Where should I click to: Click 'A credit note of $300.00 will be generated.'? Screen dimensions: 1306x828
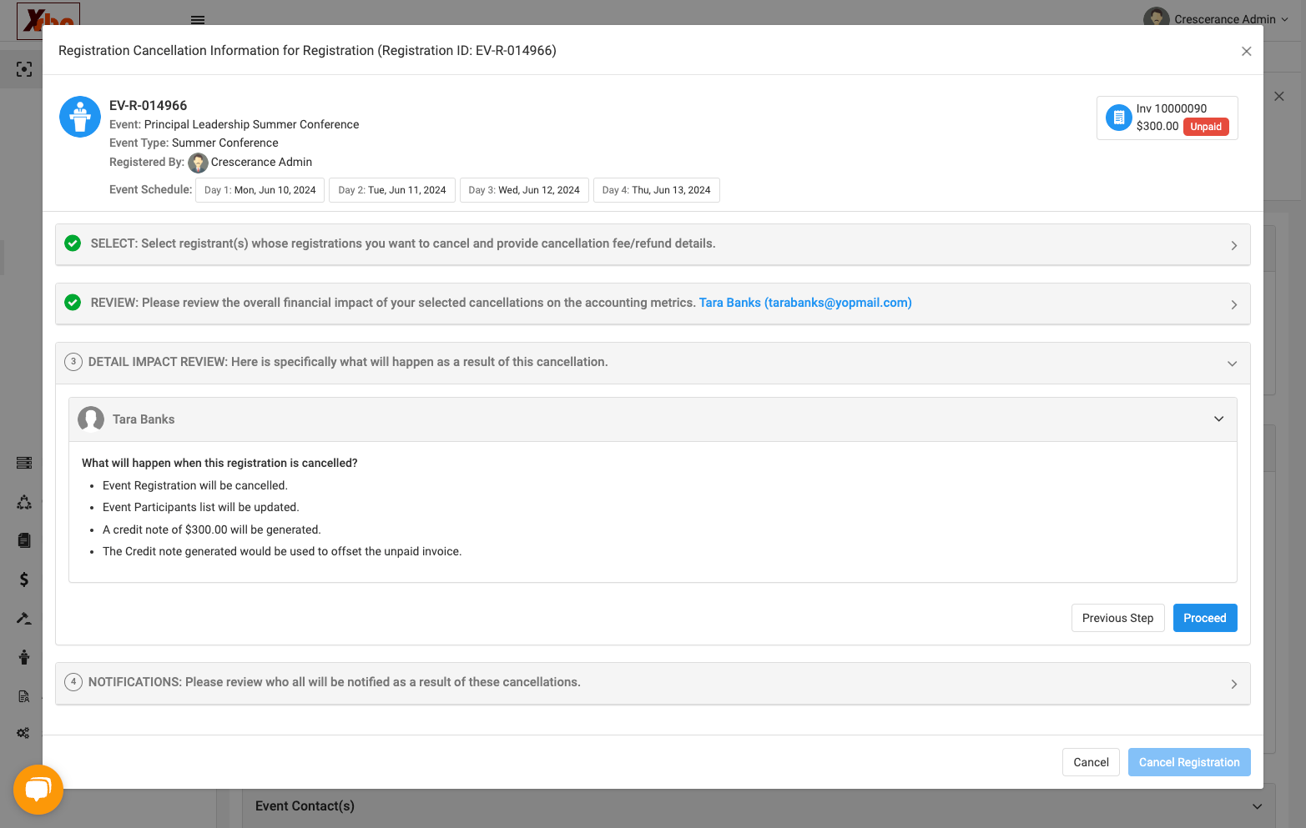point(212,529)
